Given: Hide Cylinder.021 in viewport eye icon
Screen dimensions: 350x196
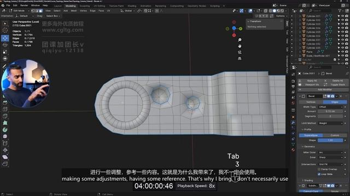Looking at the screenshot, I should point(343,16).
